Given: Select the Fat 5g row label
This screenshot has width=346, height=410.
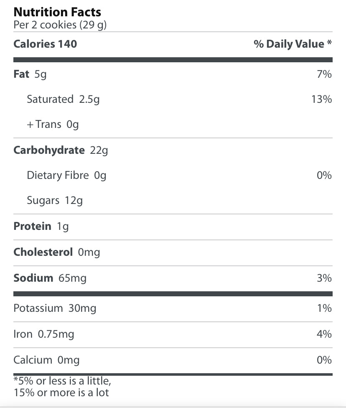Looking at the screenshot, I should coord(30,74).
